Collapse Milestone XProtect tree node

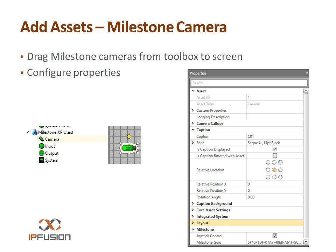point(28,132)
